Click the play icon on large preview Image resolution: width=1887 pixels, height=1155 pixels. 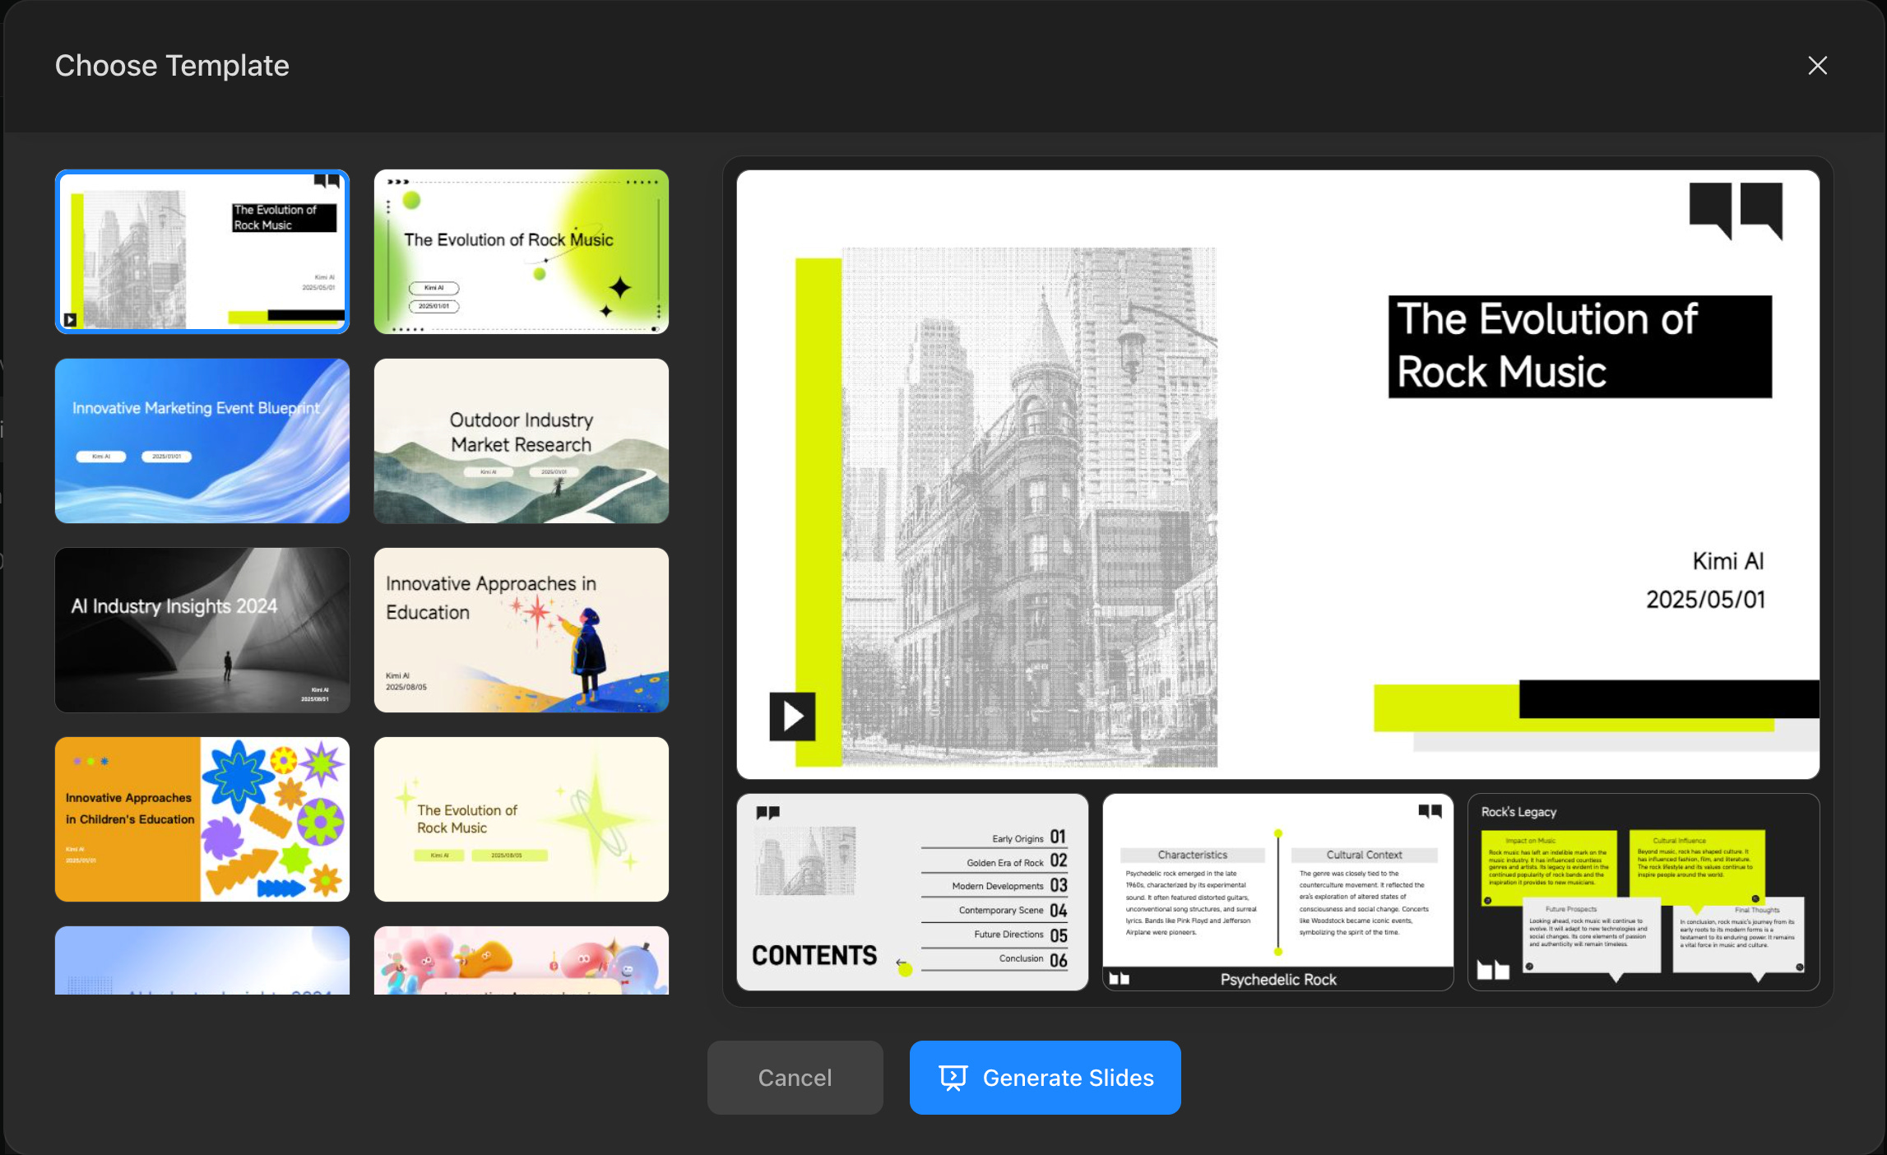pos(792,716)
